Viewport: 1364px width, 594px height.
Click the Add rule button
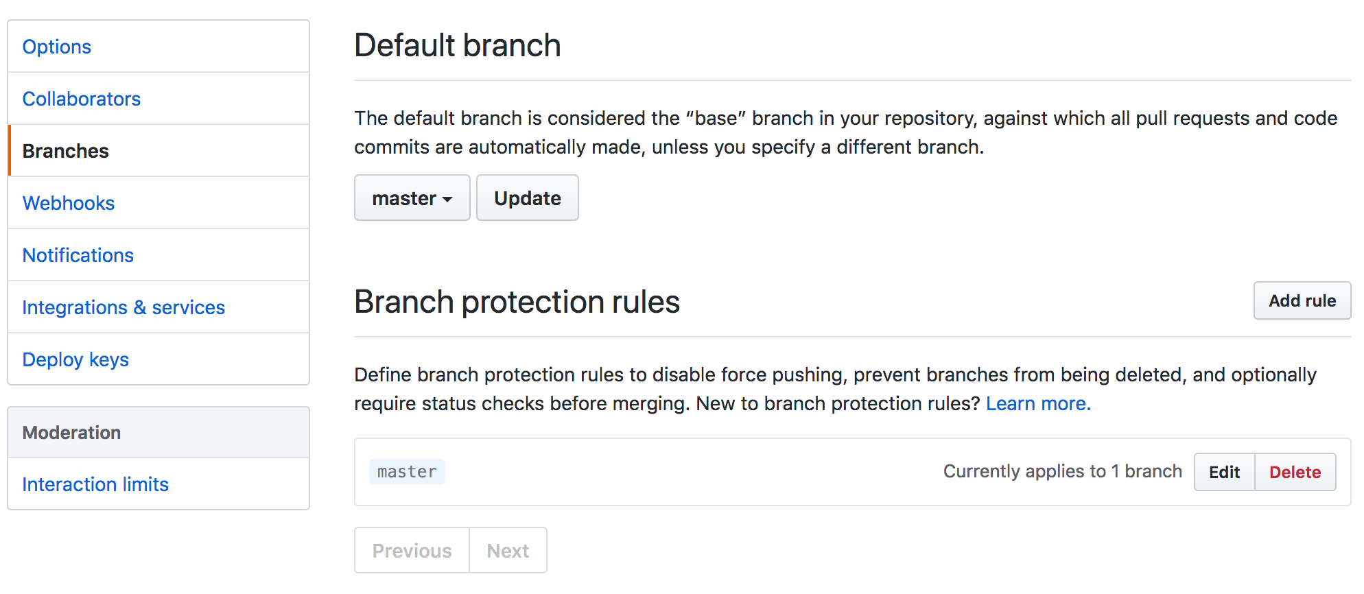1302,300
